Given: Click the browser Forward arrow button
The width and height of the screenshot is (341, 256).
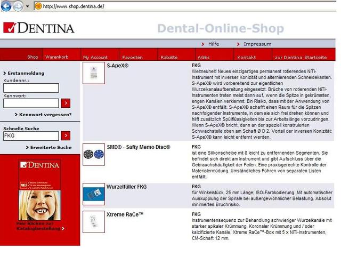Looking at the screenshot, I should (x=18, y=6).
